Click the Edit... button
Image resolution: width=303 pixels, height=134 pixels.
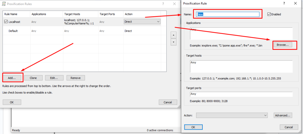point(54,78)
